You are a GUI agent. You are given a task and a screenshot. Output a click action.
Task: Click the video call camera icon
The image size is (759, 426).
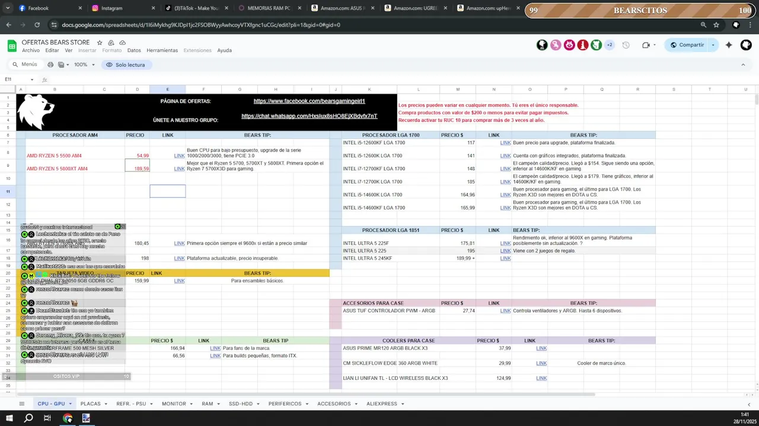[x=646, y=45]
